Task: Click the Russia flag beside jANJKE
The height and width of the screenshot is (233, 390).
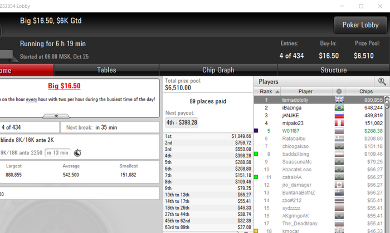Action: [x=339, y=115]
